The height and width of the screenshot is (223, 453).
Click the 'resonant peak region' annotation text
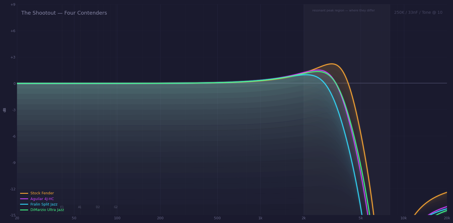pyautogui.click(x=343, y=11)
